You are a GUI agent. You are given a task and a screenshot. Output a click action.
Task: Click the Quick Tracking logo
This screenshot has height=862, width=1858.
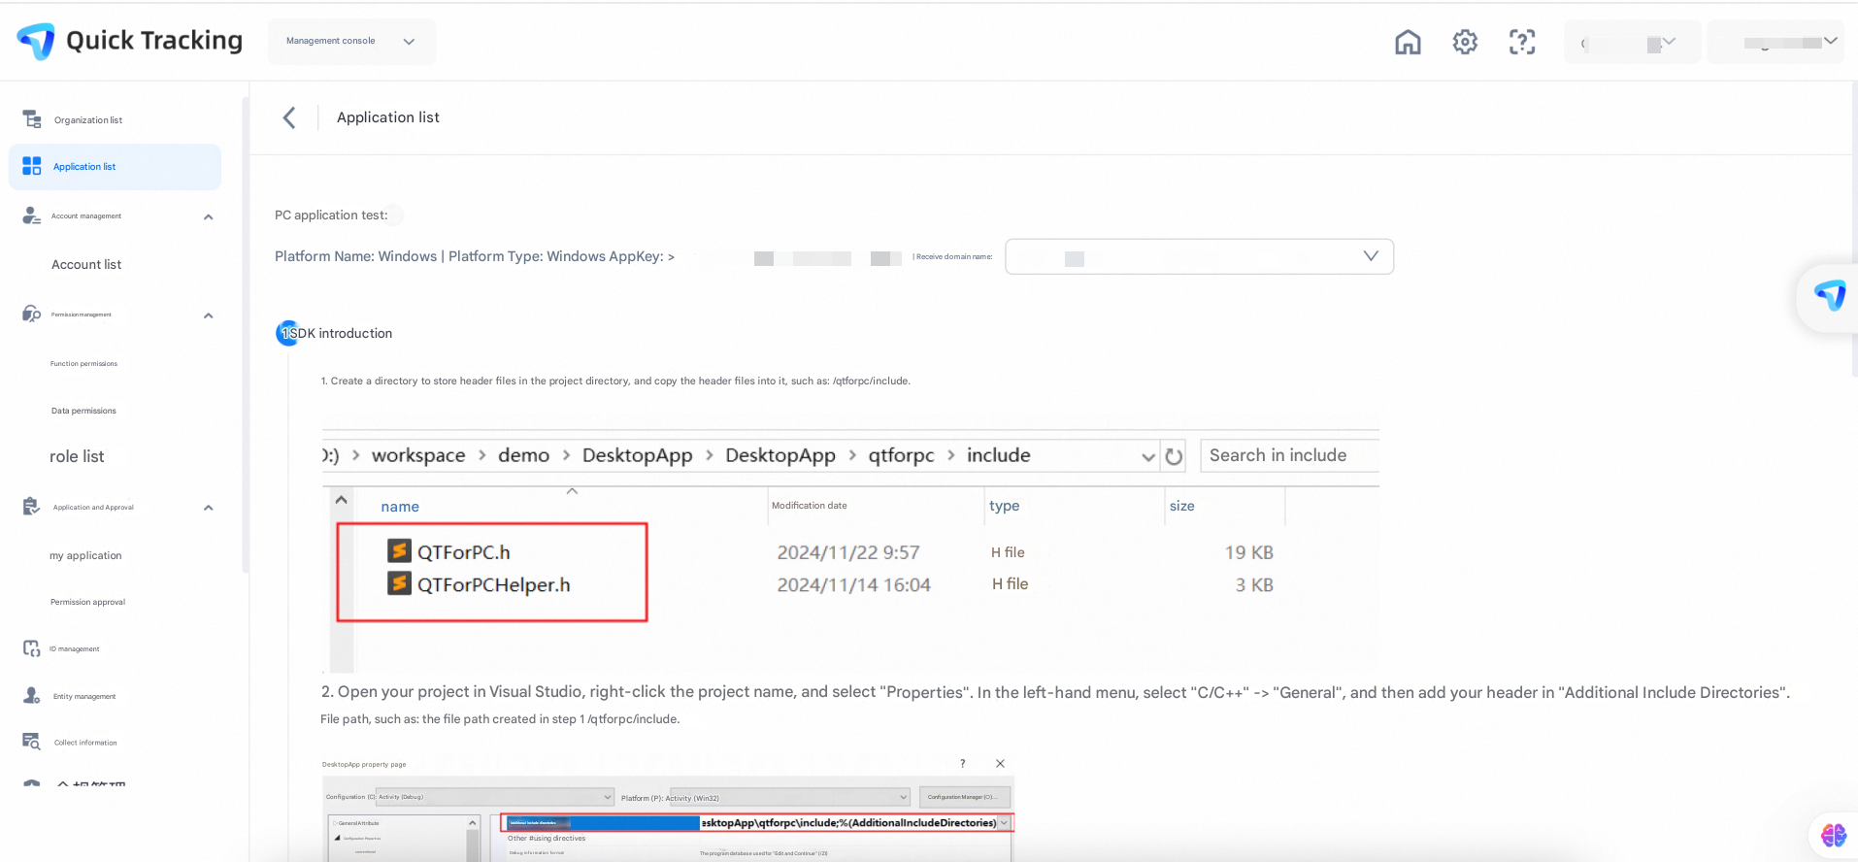[x=130, y=41]
